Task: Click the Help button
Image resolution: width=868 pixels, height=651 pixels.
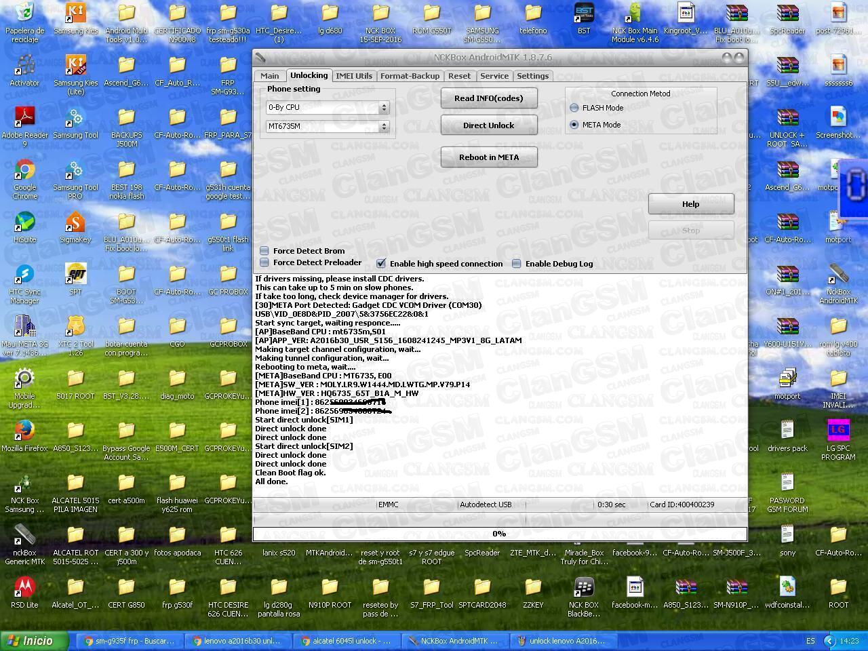Action: click(x=691, y=204)
